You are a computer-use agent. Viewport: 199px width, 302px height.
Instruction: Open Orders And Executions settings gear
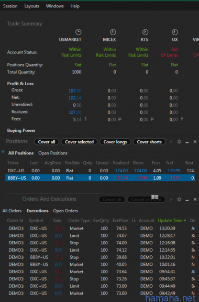(179, 199)
